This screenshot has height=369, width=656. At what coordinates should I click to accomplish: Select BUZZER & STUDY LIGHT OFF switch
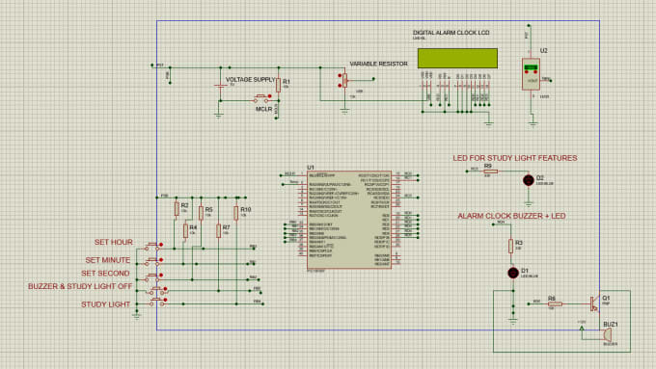click(158, 290)
